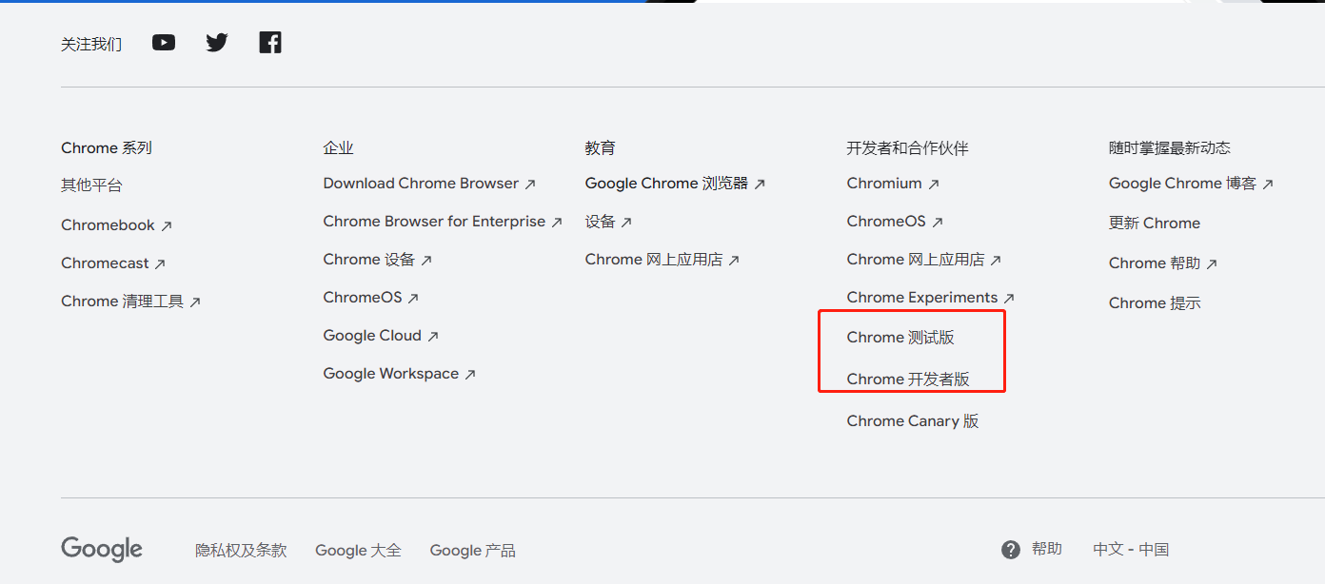Screen dimensions: 1325x584
Task: Open the Chromebook link
Action: (x=108, y=225)
